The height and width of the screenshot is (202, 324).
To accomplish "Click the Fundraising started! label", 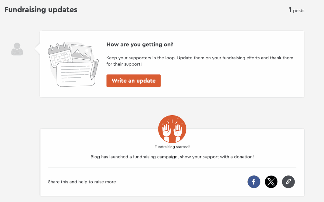I will 172,147.
